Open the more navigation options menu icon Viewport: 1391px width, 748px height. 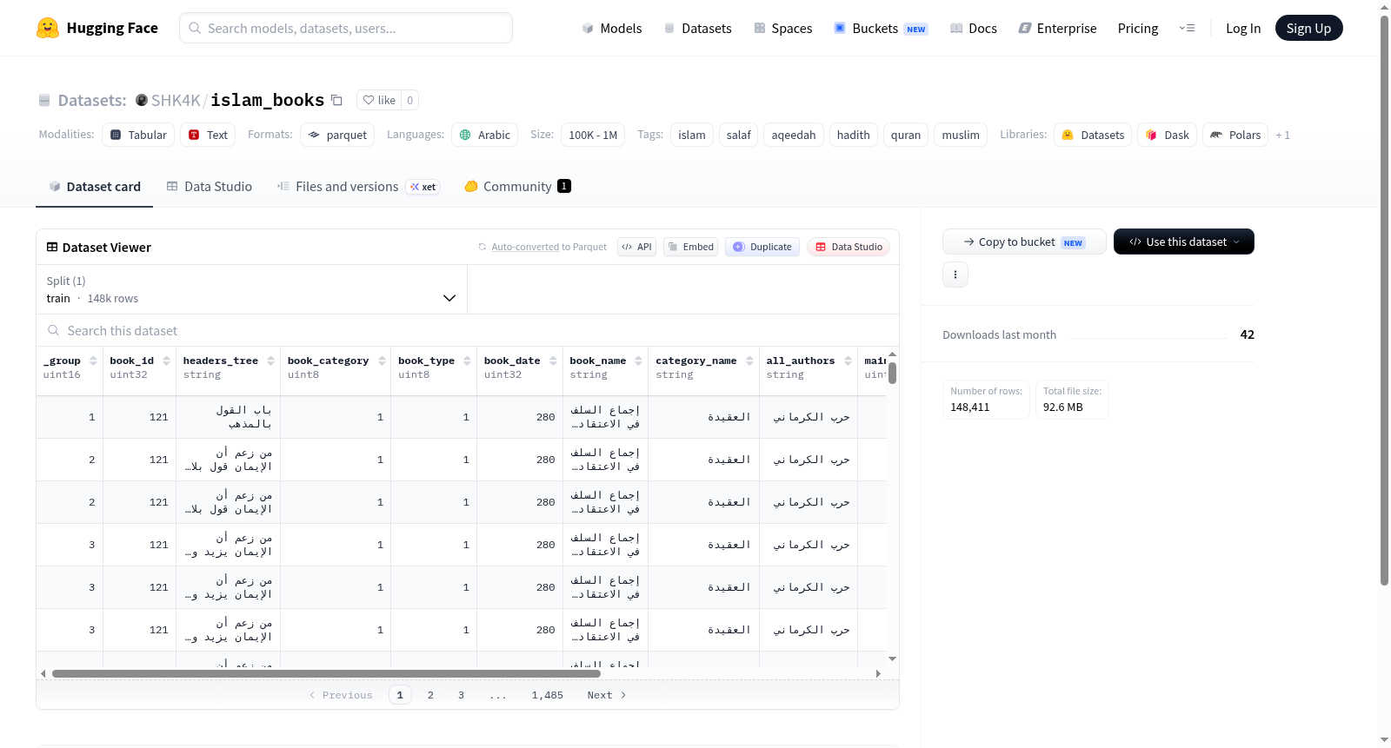(x=1187, y=29)
